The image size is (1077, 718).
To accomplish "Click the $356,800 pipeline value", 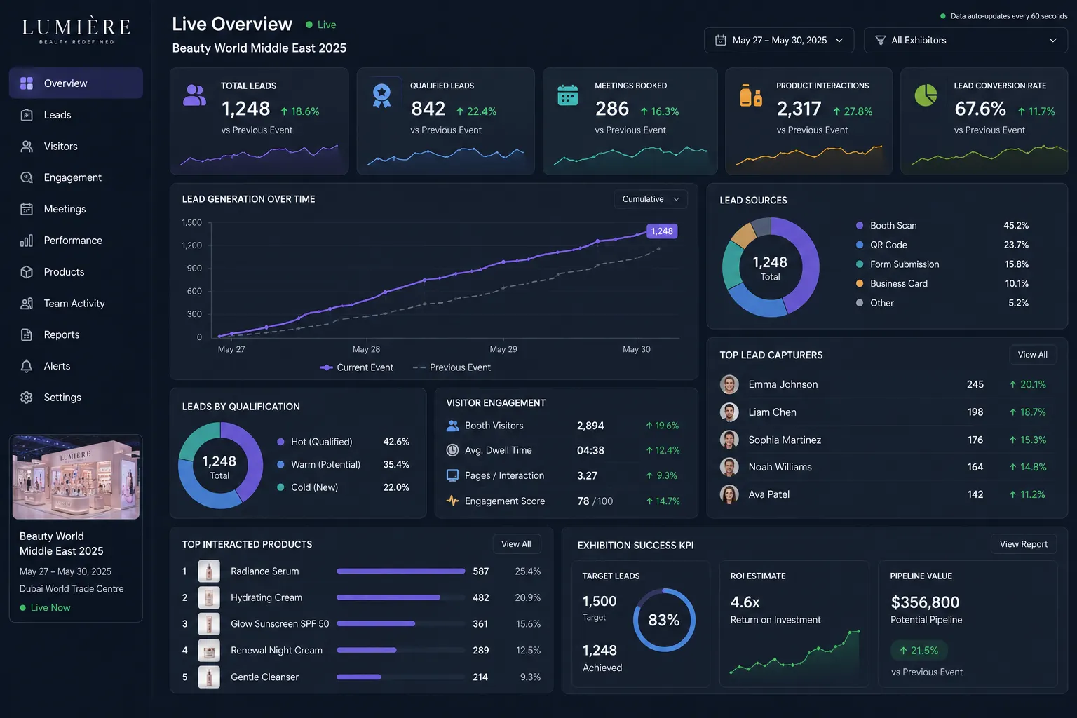I will [925, 602].
